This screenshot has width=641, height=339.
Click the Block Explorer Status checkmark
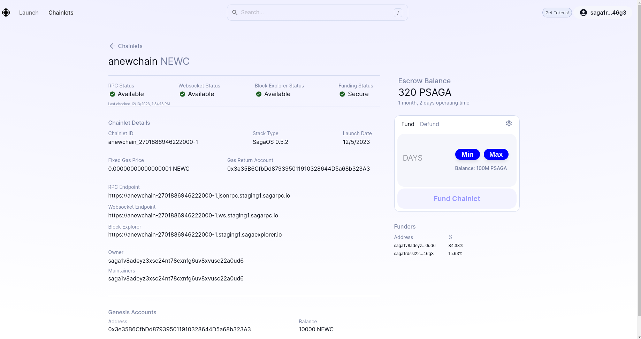click(259, 94)
